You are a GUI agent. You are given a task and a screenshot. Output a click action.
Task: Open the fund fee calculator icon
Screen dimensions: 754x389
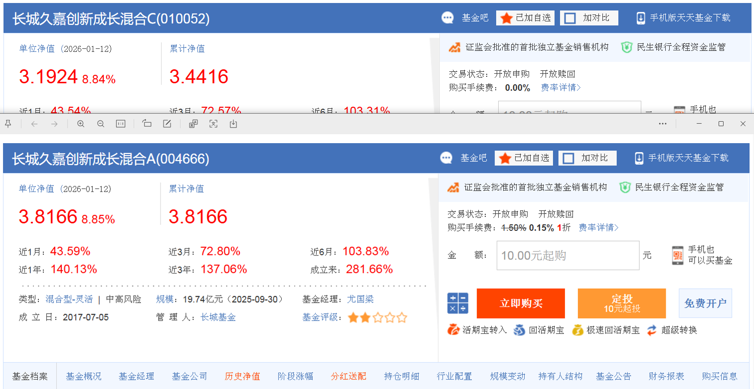coord(458,303)
